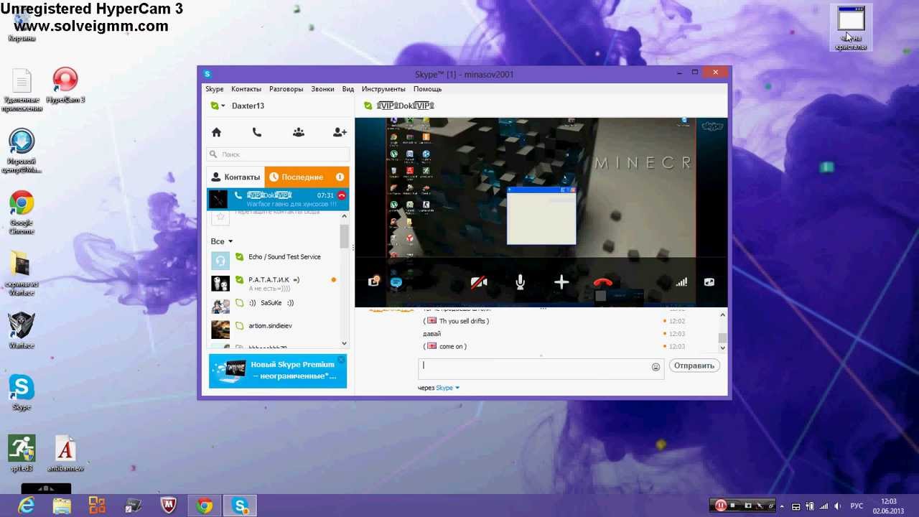Click the давай chat message

pyautogui.click(x=432, y=334)
